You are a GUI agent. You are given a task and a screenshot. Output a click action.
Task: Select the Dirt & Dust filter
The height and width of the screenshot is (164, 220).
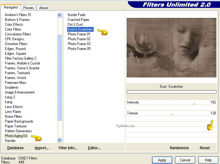point(75,25)
